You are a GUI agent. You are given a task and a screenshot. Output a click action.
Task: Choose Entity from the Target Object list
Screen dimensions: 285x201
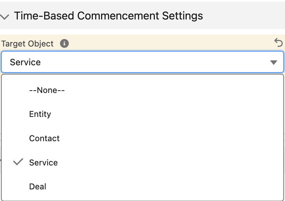click(142, 114)
